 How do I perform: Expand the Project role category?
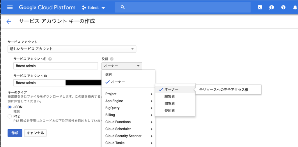point(128,94)
